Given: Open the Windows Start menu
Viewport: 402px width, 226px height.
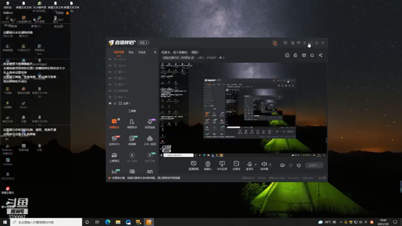Looking at the screenshot, I should 5,222.
